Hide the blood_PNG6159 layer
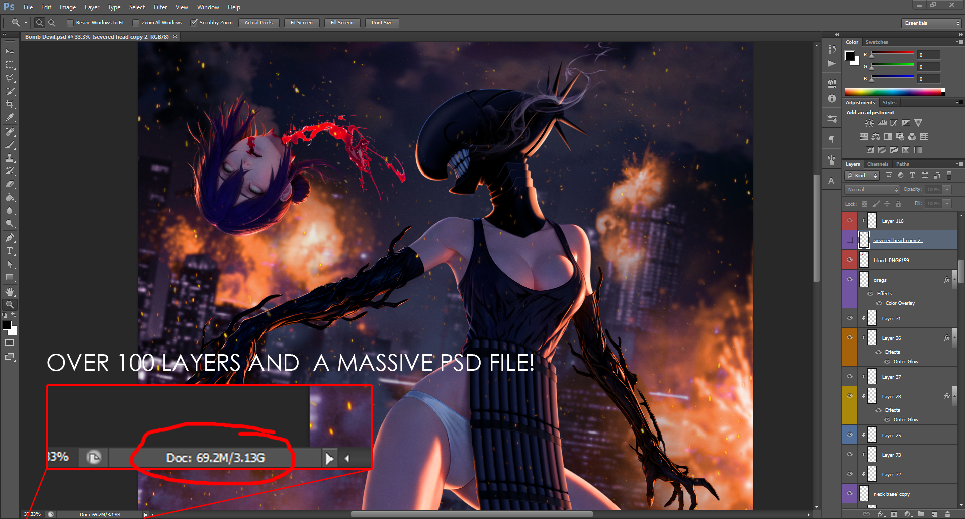965x519 pixels. [850, 260]
